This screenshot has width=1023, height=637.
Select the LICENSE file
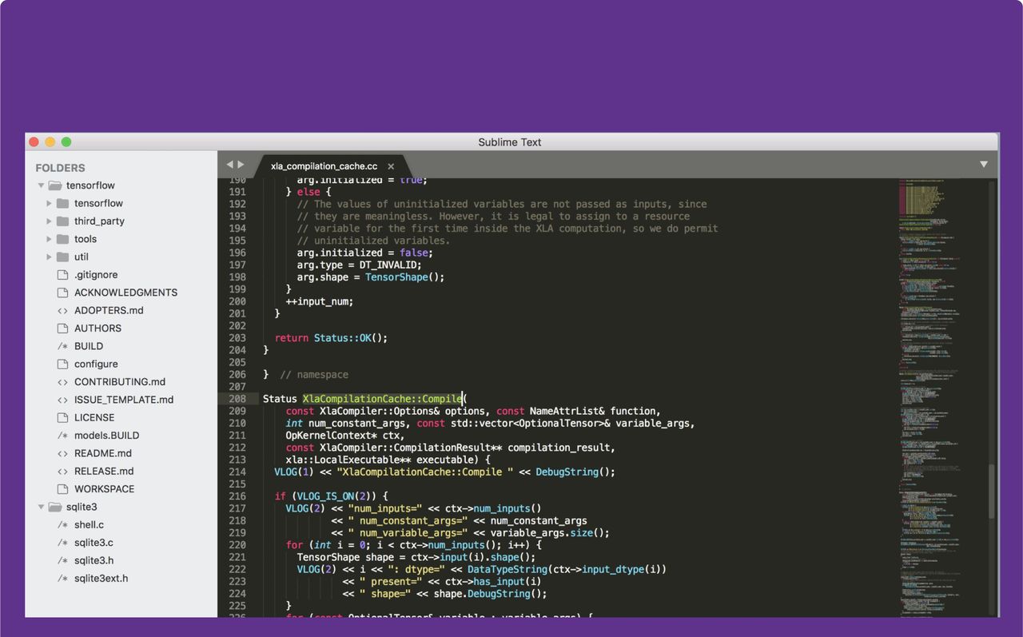coord(94,417)
